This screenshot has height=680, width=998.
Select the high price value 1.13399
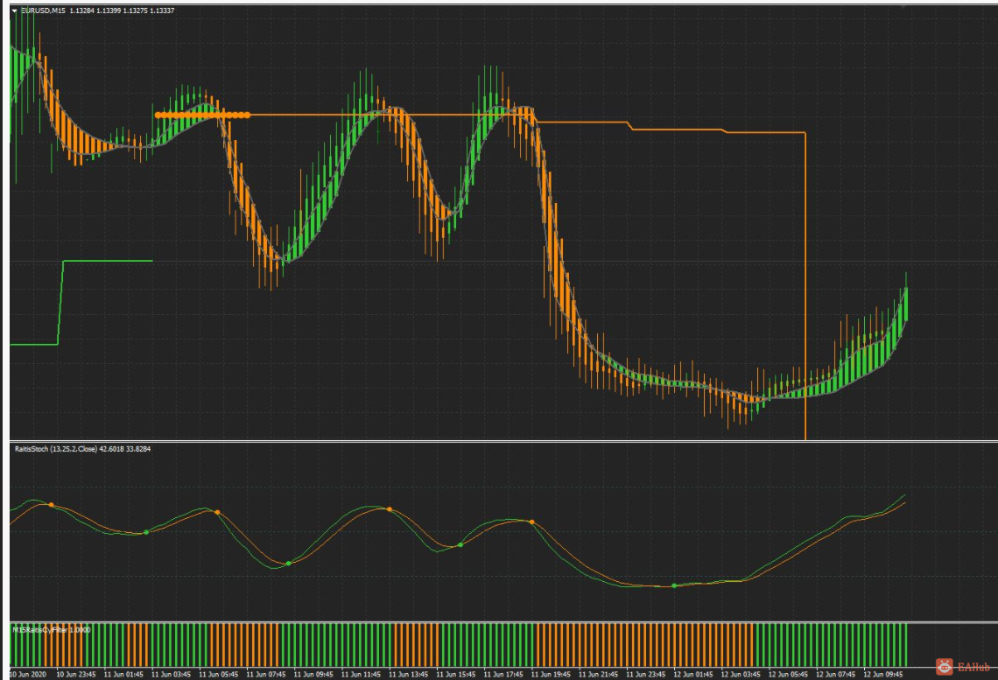(x=109, y=11)
